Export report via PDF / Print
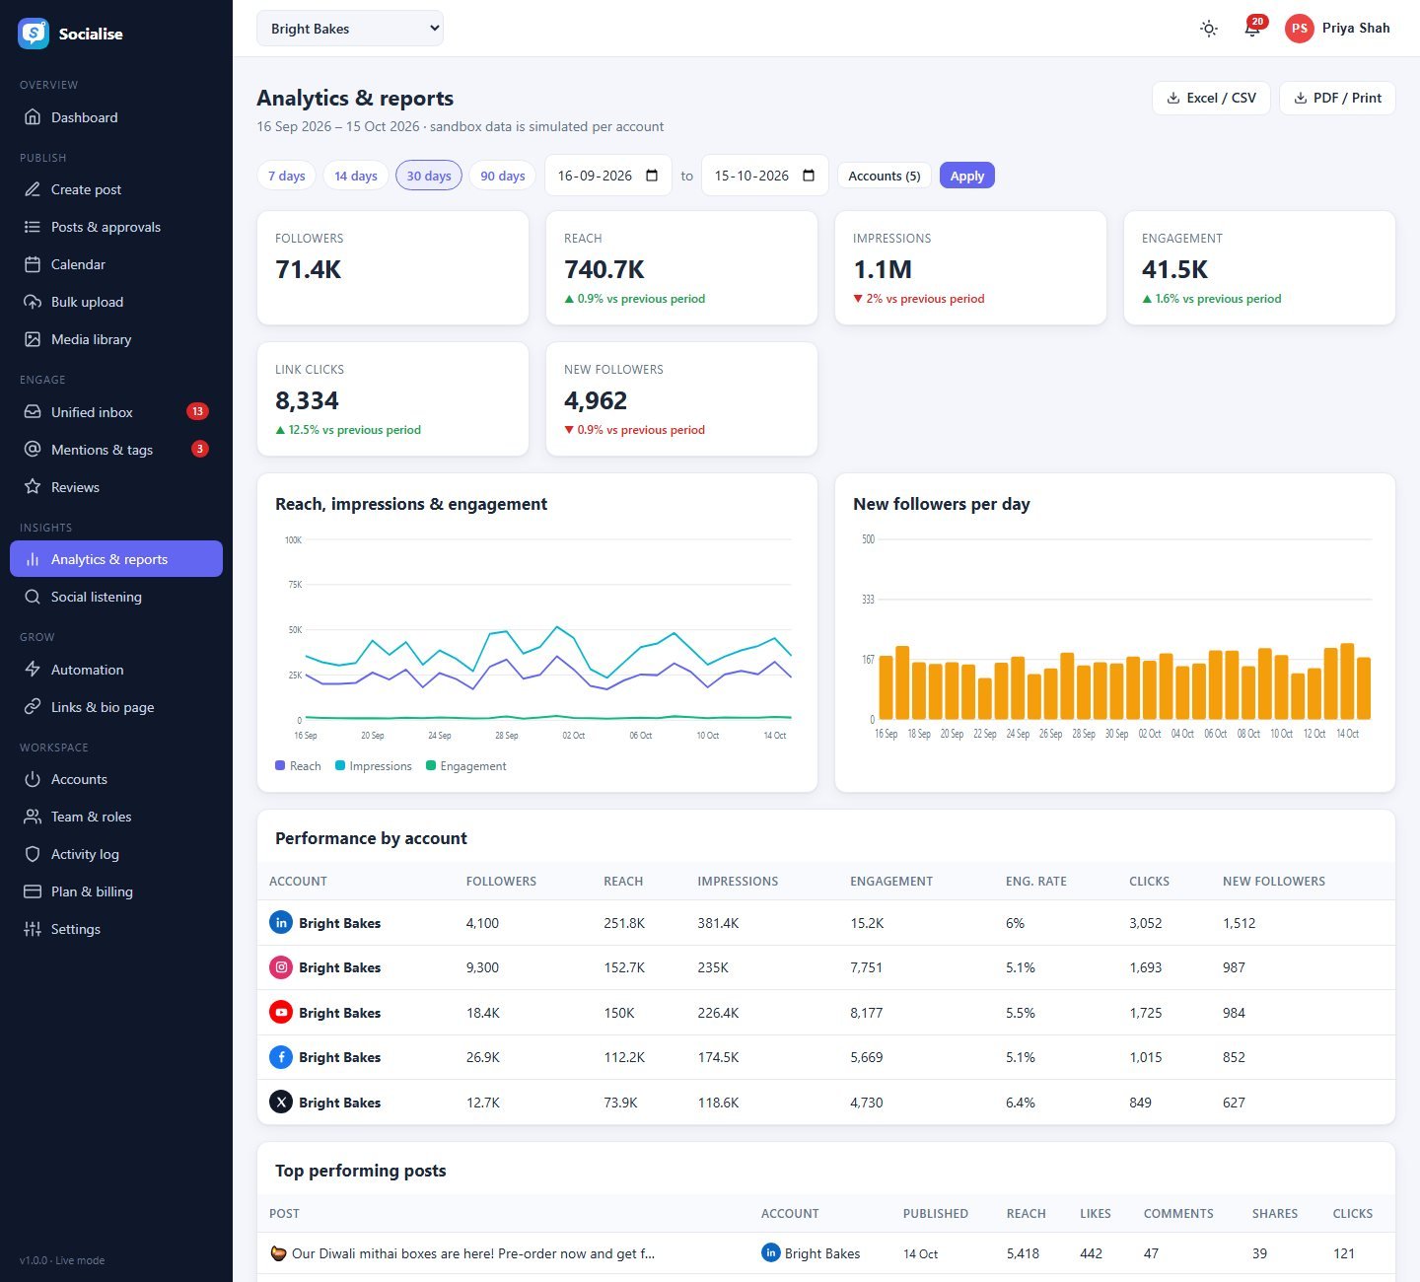The height and width of the screenshot is (1282, 1420). click(x=1337, y=98)
